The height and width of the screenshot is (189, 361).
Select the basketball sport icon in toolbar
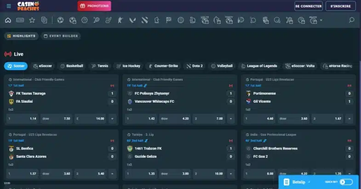click(85, 20)
